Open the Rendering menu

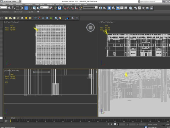coord(50,4)
